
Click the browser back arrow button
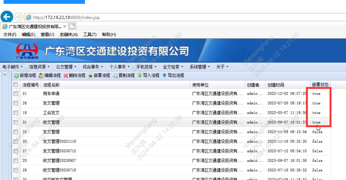click(7, 17)
